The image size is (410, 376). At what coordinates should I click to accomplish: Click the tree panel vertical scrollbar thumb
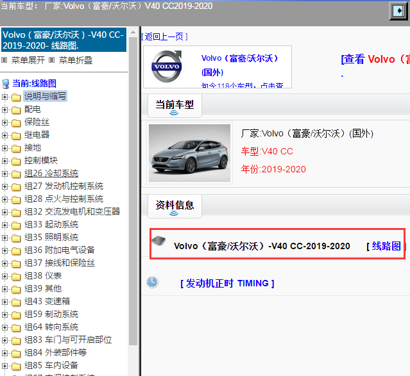pyautogui.click(x=133, y=191)
